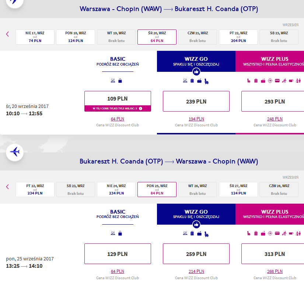Choose outbound WIZZ GO fare 239 PLN
The image size is (304, 281).
tap(196, 101)
